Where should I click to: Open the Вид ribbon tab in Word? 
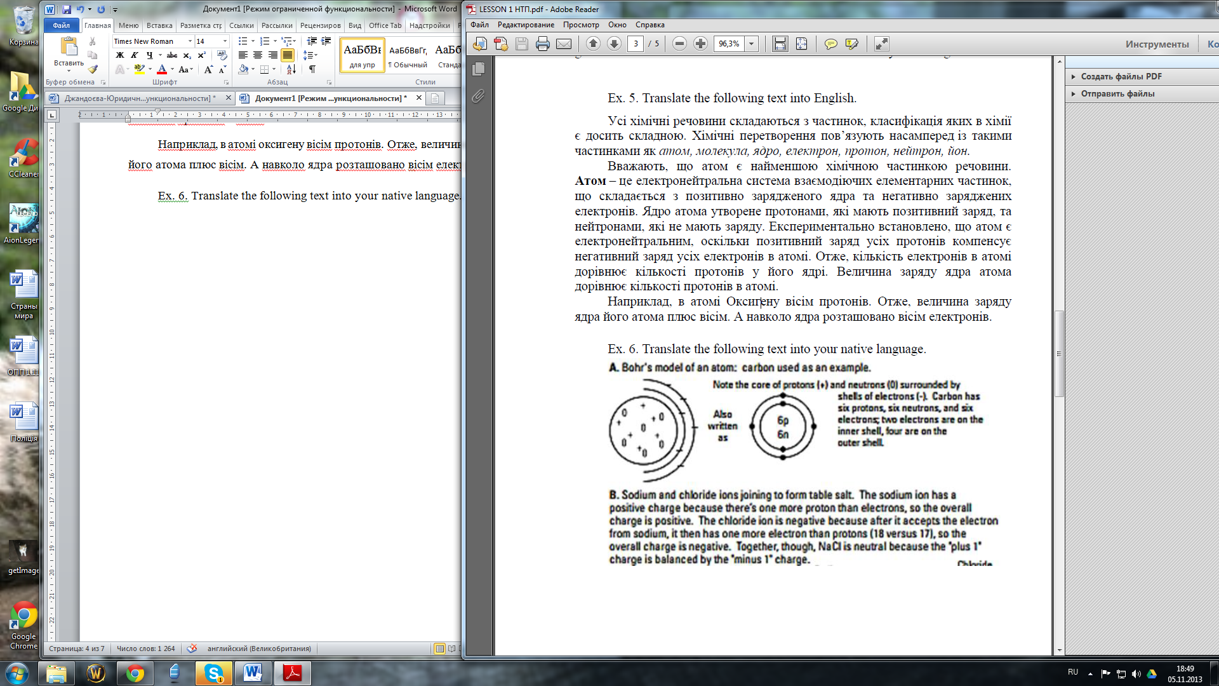[x=355, y=25]
